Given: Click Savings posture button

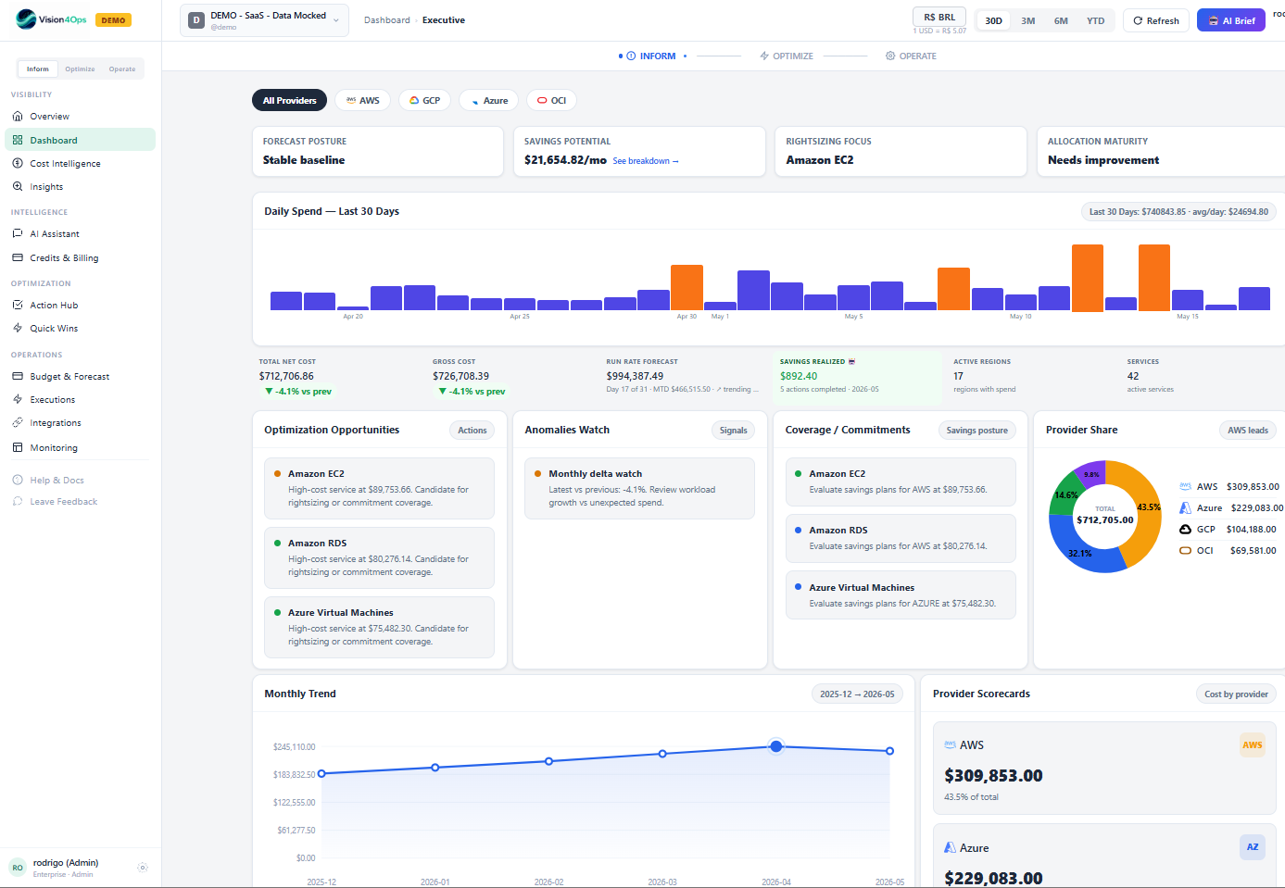Looking at the screenshot, I should point(977,431).
